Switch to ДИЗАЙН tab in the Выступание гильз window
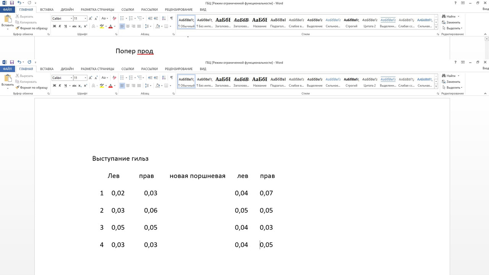 click(67, 69)
